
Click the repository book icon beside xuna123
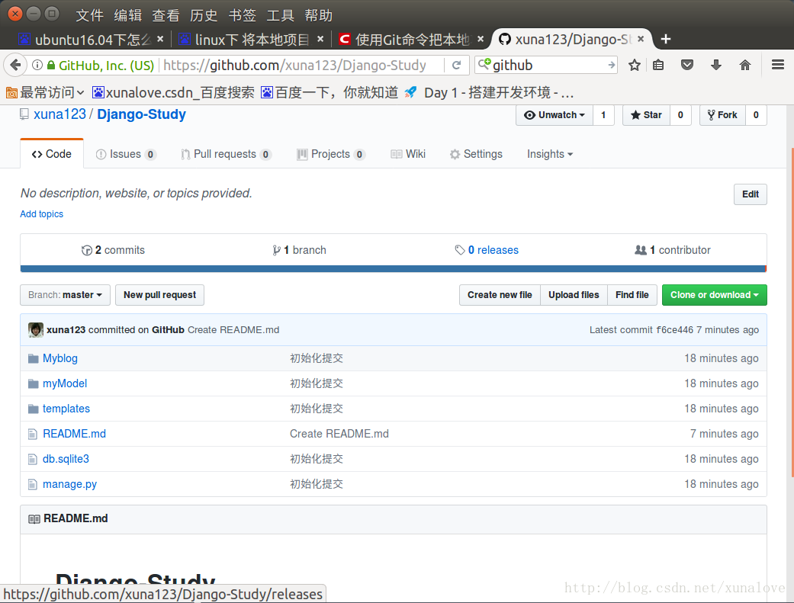24,114
